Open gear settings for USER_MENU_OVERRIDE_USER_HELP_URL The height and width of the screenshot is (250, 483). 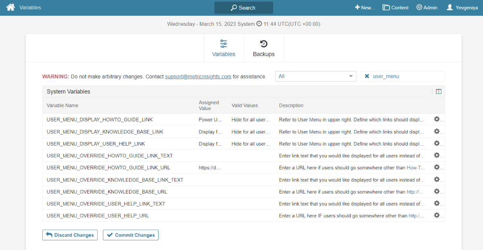pyautogui.click(x=437, y=215)
